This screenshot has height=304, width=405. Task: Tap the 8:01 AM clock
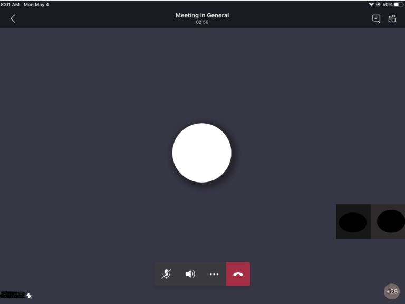click(x=9, y=4)
